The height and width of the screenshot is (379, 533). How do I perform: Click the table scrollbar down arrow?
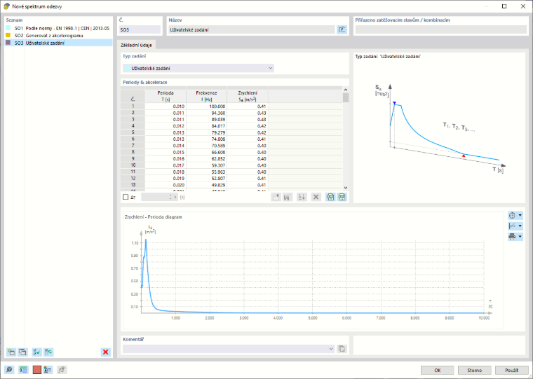(346, 188)
